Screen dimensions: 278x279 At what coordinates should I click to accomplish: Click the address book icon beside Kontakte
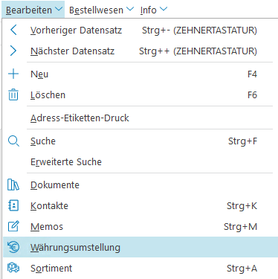tap(13, 205)
